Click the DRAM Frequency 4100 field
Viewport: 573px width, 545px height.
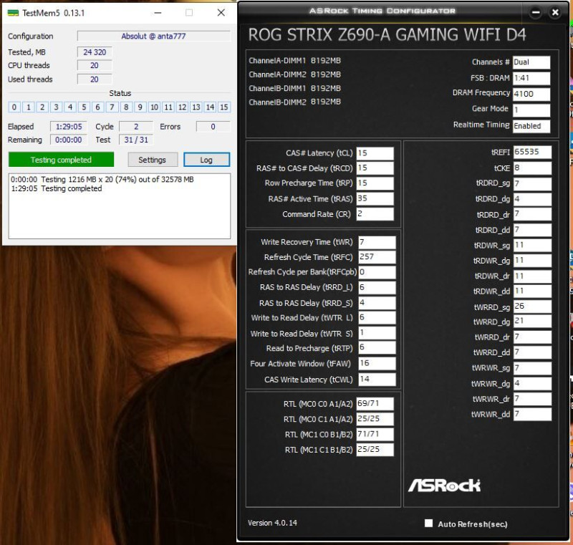pos(531,94)
